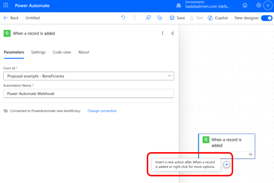Click the Back button
Screen dimensions: 274x183
coord(11,18)
